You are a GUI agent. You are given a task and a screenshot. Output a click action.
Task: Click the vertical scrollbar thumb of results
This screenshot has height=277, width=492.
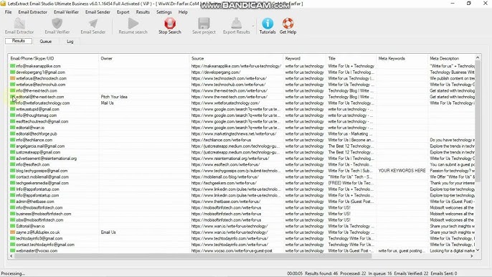(478, 121)
